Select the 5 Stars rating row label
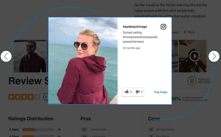The height and width of the screenshot is (137, 221). (x=14, y=130)
